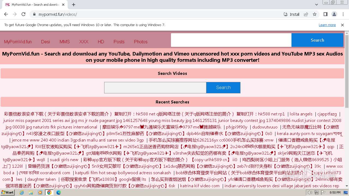
Task: Close the MyPornVid.fun browser tab
Action: 64,5
